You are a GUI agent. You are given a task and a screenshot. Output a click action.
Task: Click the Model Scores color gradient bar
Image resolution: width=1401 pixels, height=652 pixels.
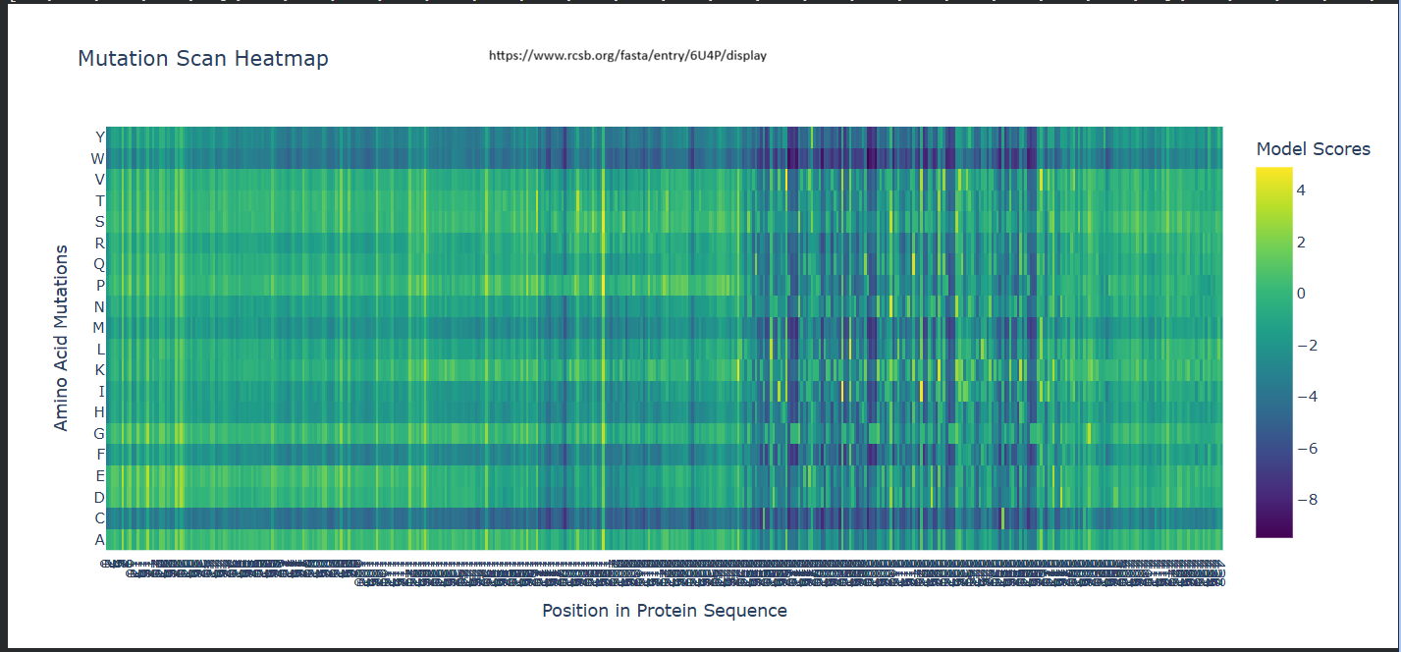tap(1274, 352)
